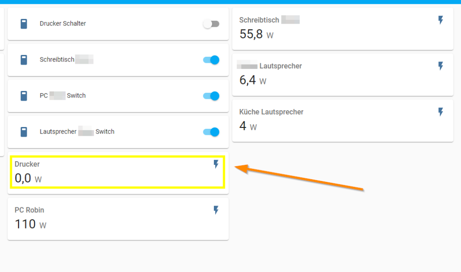Select the Lautsprecher 6,4 W sensor title
Image resolution: width=461 pixels, height=272 pixels.
tap(269, 66)
